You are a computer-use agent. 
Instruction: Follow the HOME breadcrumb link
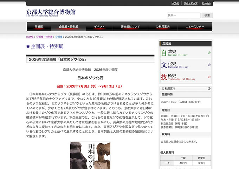point(30,37)
